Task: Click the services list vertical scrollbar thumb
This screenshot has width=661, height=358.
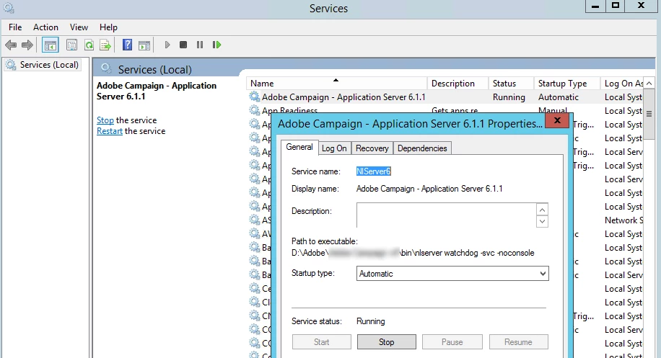Action: pos(649,114)
